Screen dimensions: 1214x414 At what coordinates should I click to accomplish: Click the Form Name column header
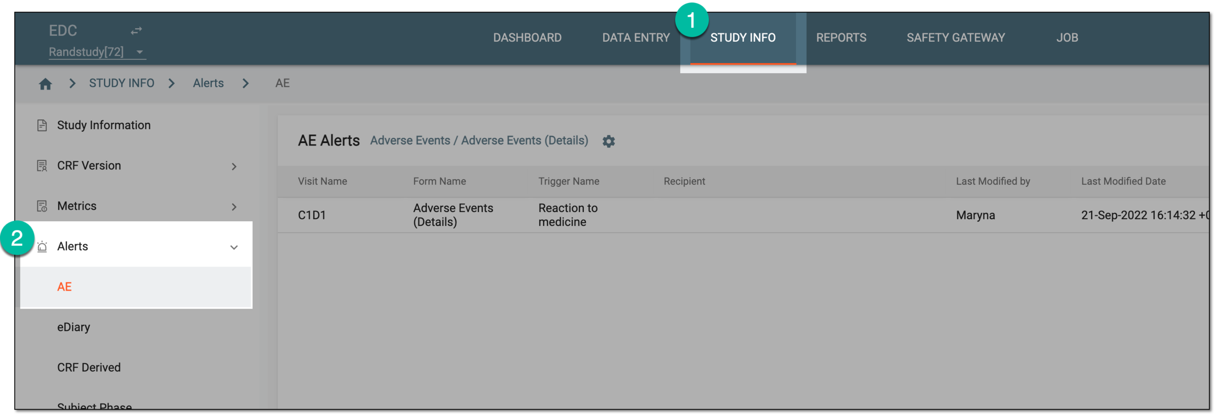click(439, 182)
